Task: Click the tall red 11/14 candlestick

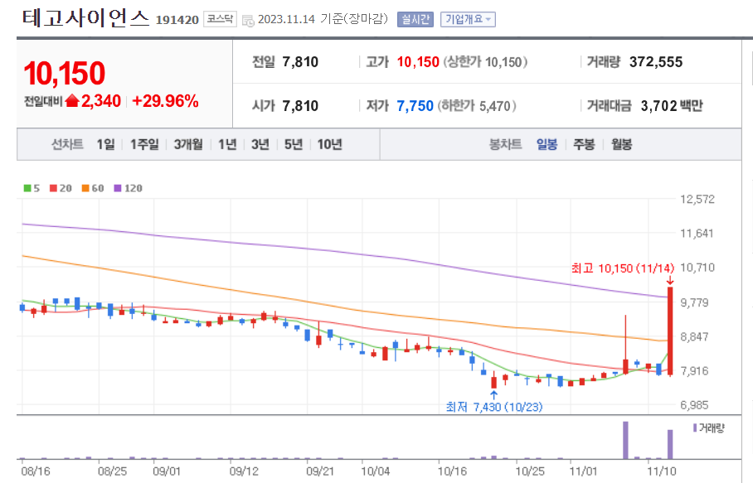Action: point(670,331)
